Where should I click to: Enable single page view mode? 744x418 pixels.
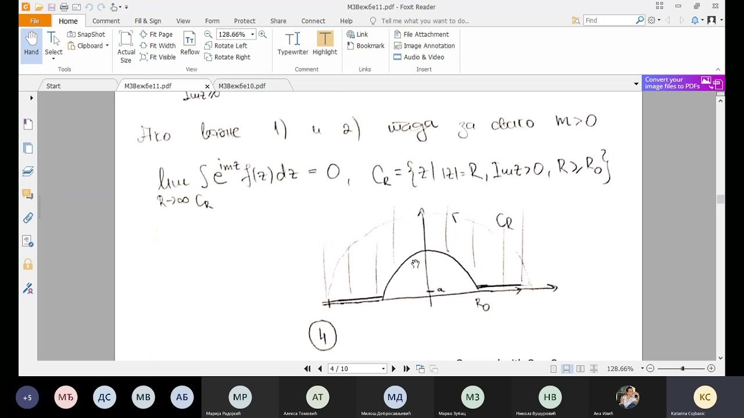point(553,369)
